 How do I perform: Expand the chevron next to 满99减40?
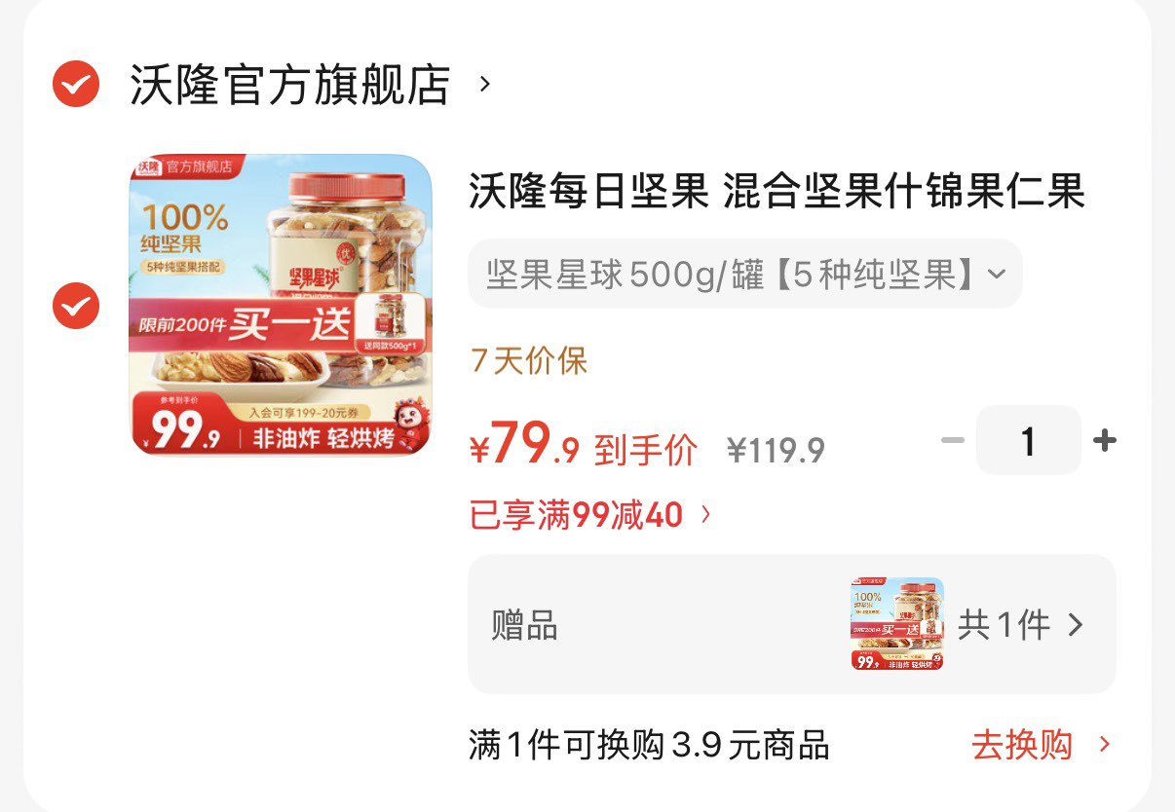tap(706, 515)
